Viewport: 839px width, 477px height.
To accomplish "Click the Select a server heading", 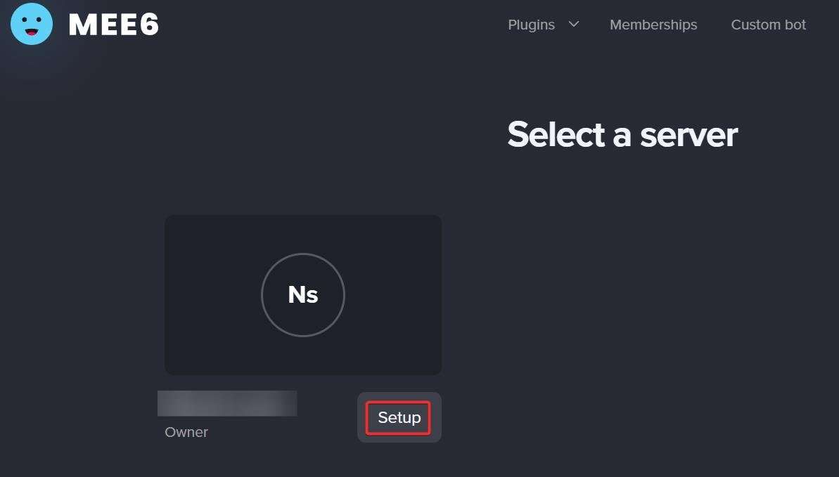I will pyautogui.click(x=622, y=134).
